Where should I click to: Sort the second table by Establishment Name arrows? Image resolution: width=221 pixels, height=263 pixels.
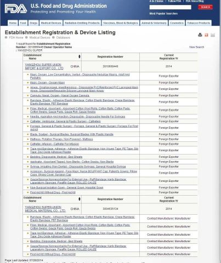80,199
